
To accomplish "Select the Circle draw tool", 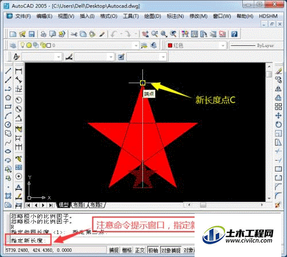I will pyautogui.click(x=8, y=124).
